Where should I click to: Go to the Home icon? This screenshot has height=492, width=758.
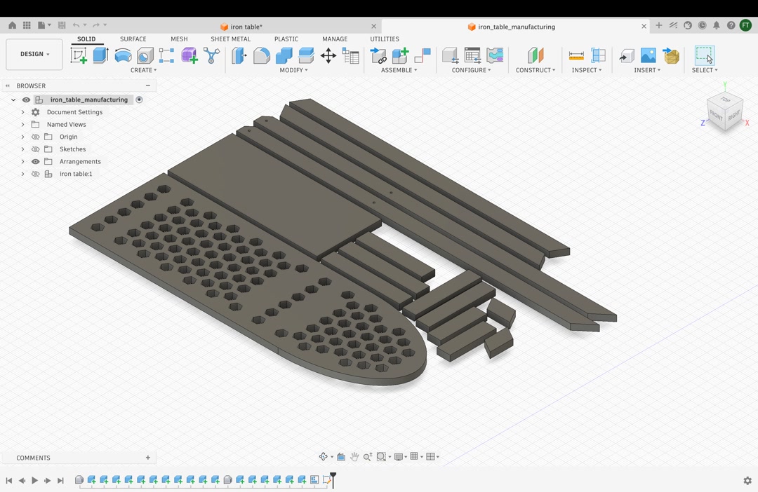click(12, 25)
